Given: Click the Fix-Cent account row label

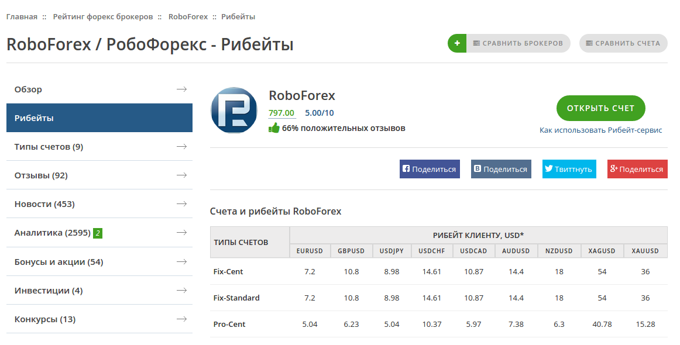Looking at the screenshot, I should [x=228, y=272].
